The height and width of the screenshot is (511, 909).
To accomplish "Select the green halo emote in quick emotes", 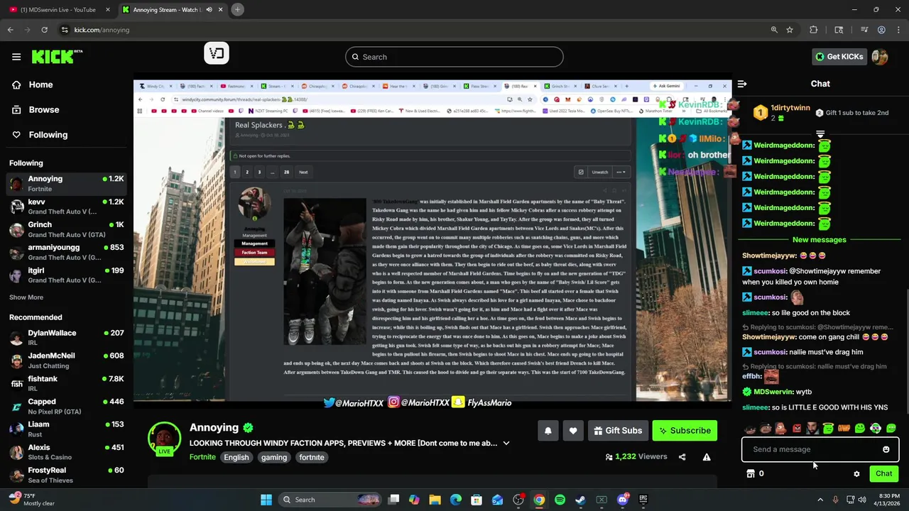I will tap(828, 428).
